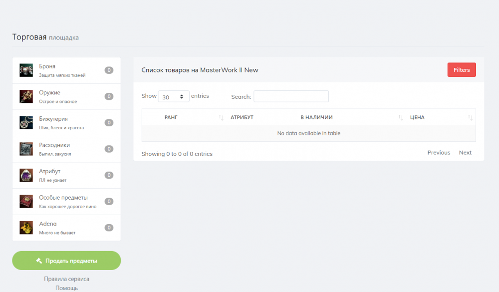The height and width of the screenshot is (292, 499).
Task: Sort table by ЦЕНА column
Action: pos(417,117)
